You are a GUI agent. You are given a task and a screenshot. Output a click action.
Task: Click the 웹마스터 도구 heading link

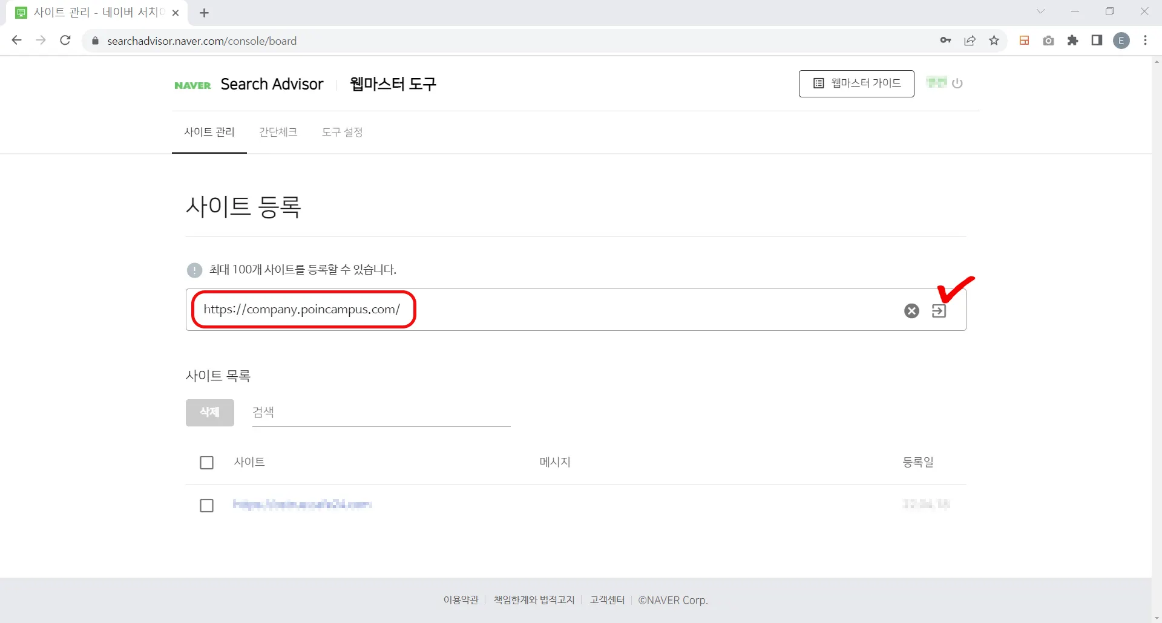393,84
